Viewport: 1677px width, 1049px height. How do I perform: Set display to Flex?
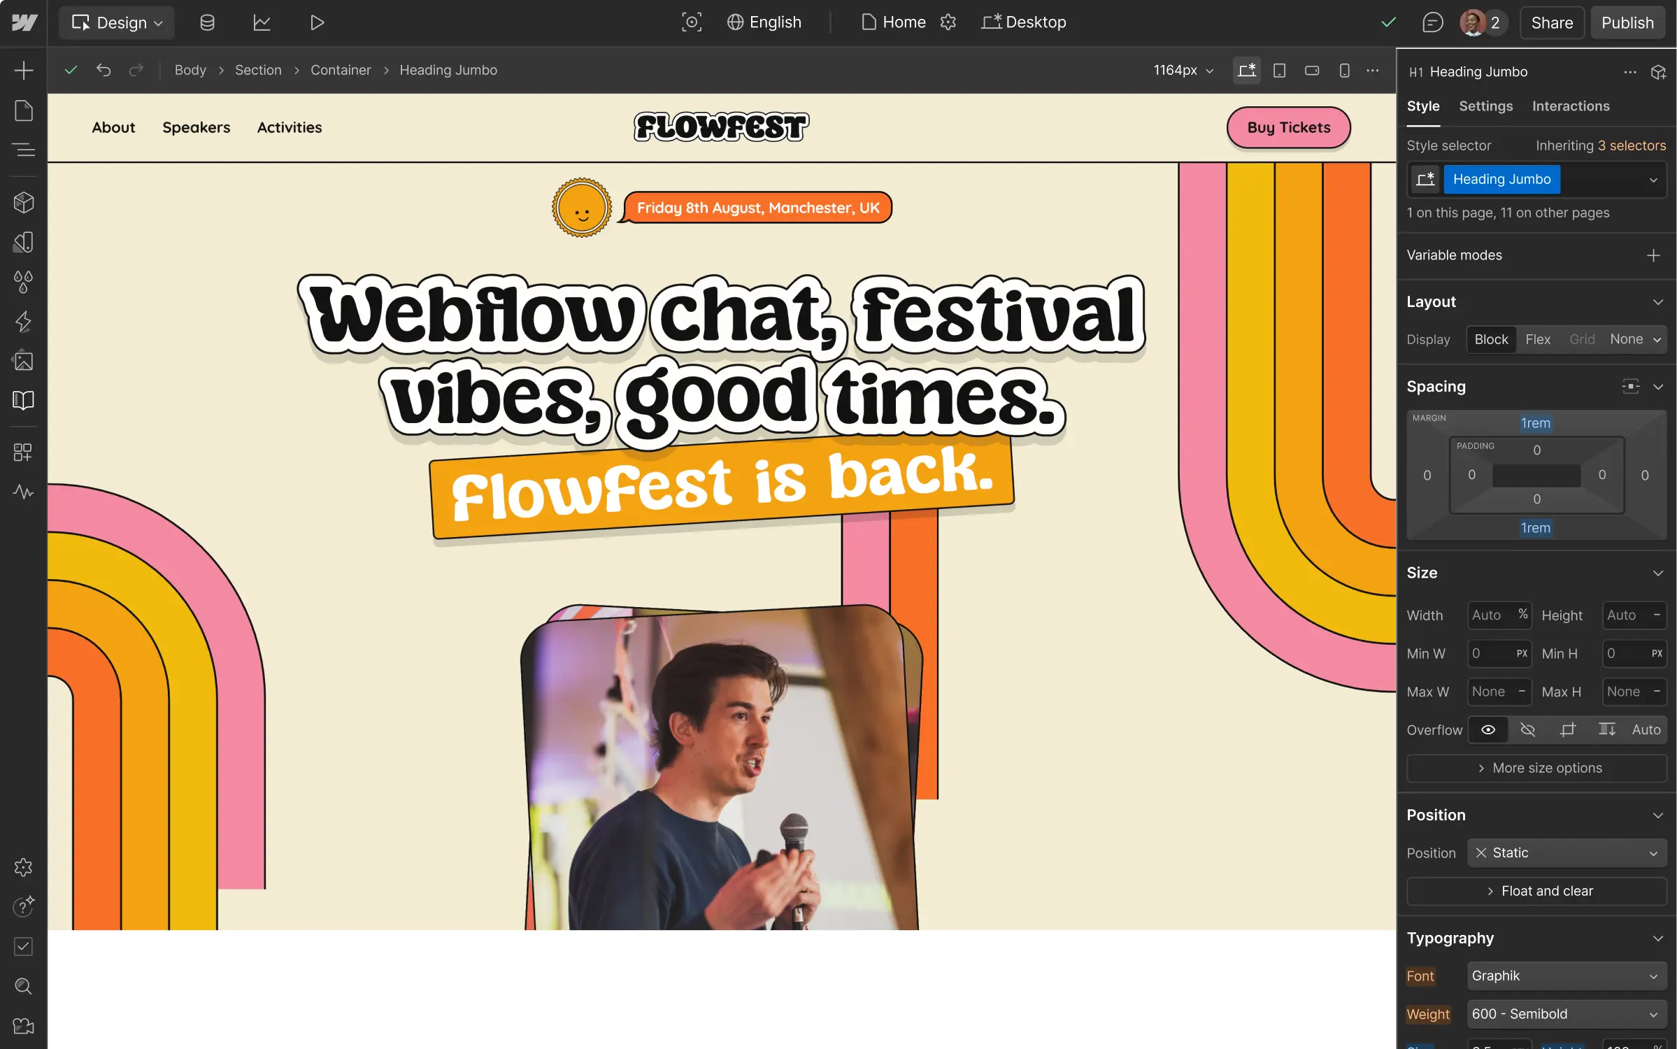[1537, 339]
